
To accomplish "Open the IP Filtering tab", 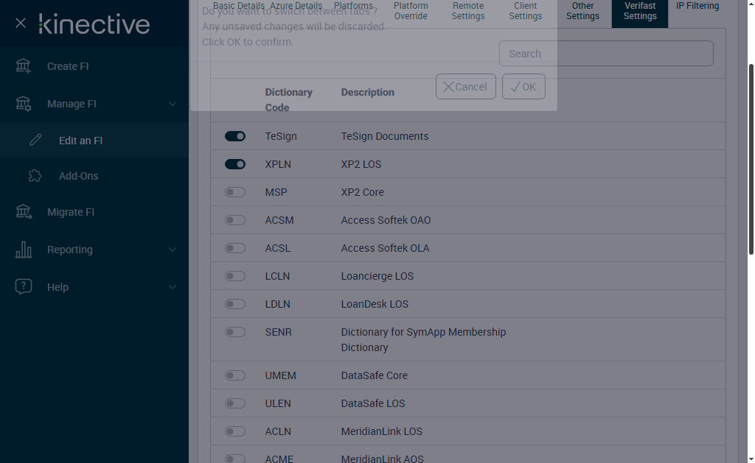I will coord(697,6).
